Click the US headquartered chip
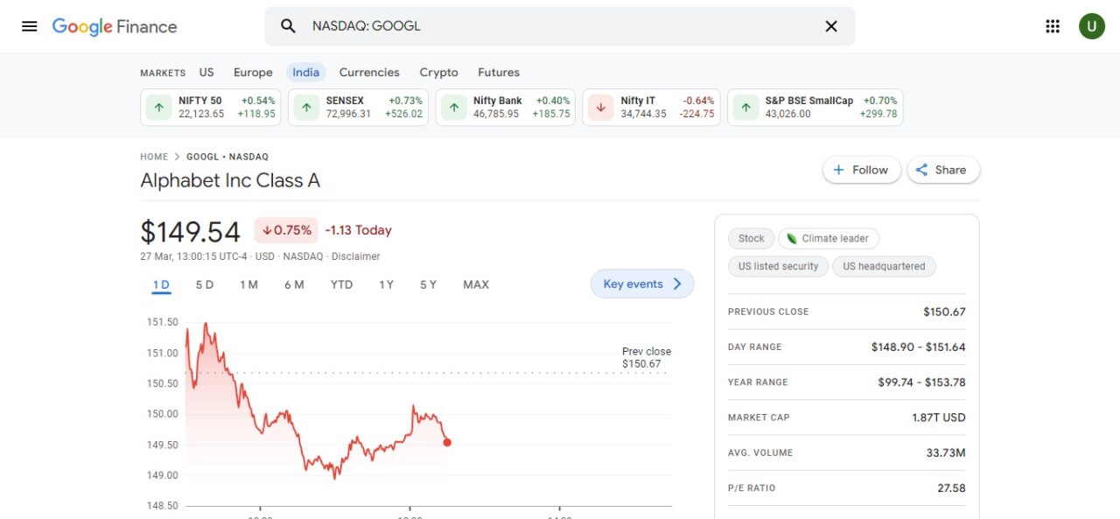 [x=884, y=266]
